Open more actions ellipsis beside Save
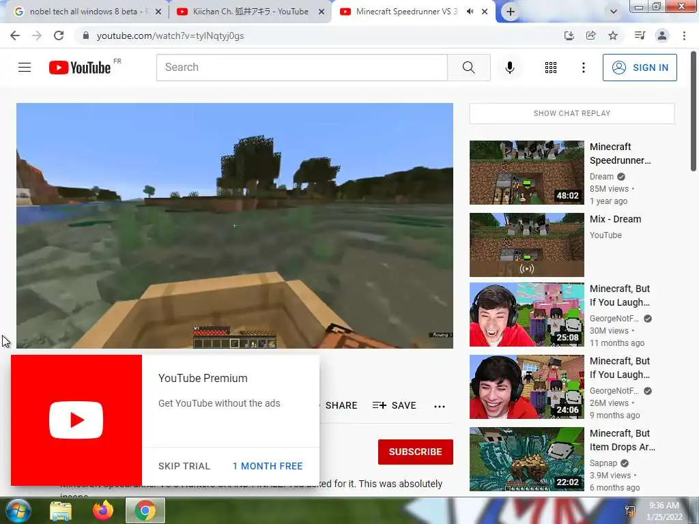This screenshot has width=699, height=524. point(440,406)
